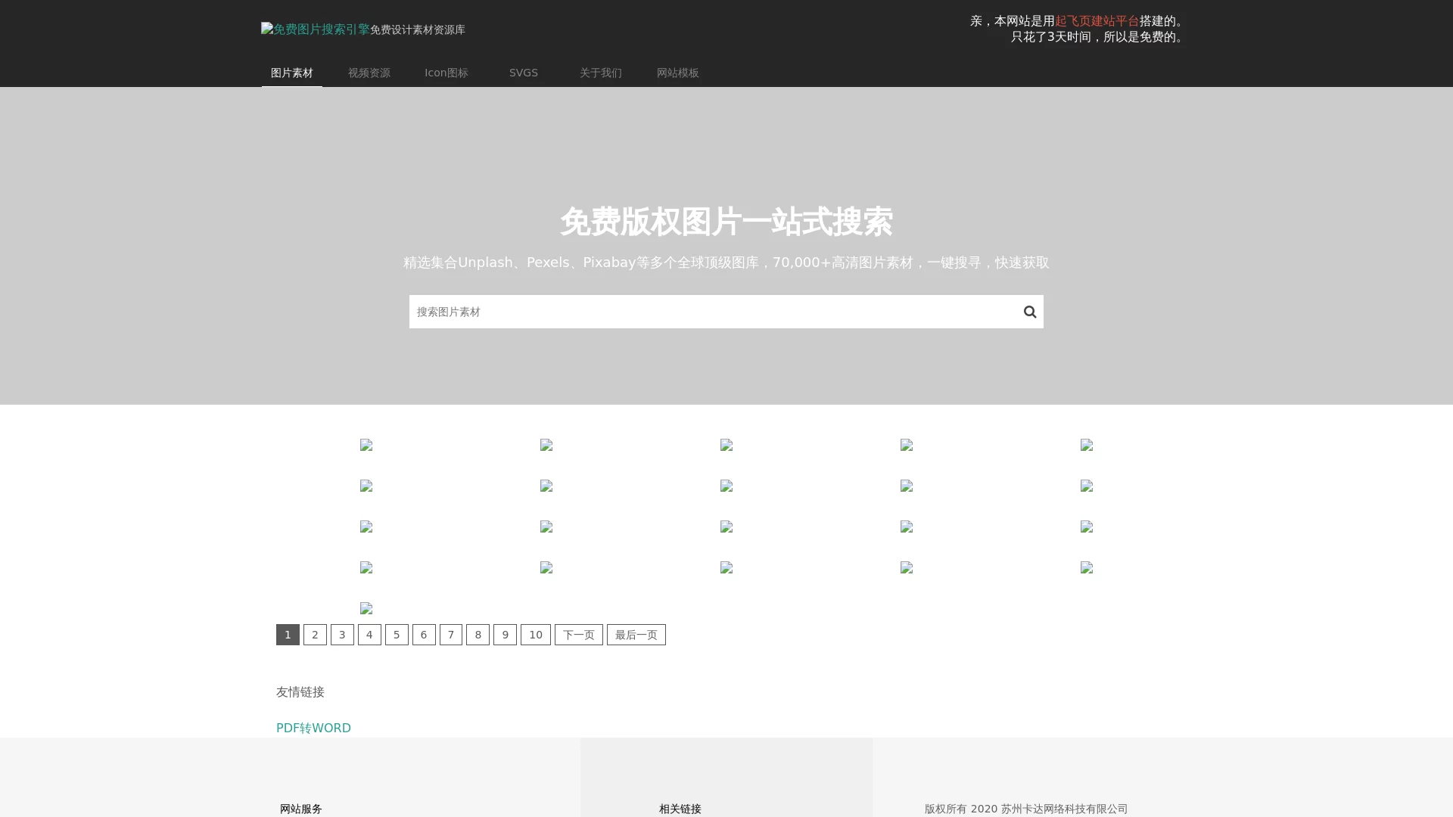This screenshot has width=1453, height=817.
Task: Open the first image thumbnail
Action: (366, 445)
